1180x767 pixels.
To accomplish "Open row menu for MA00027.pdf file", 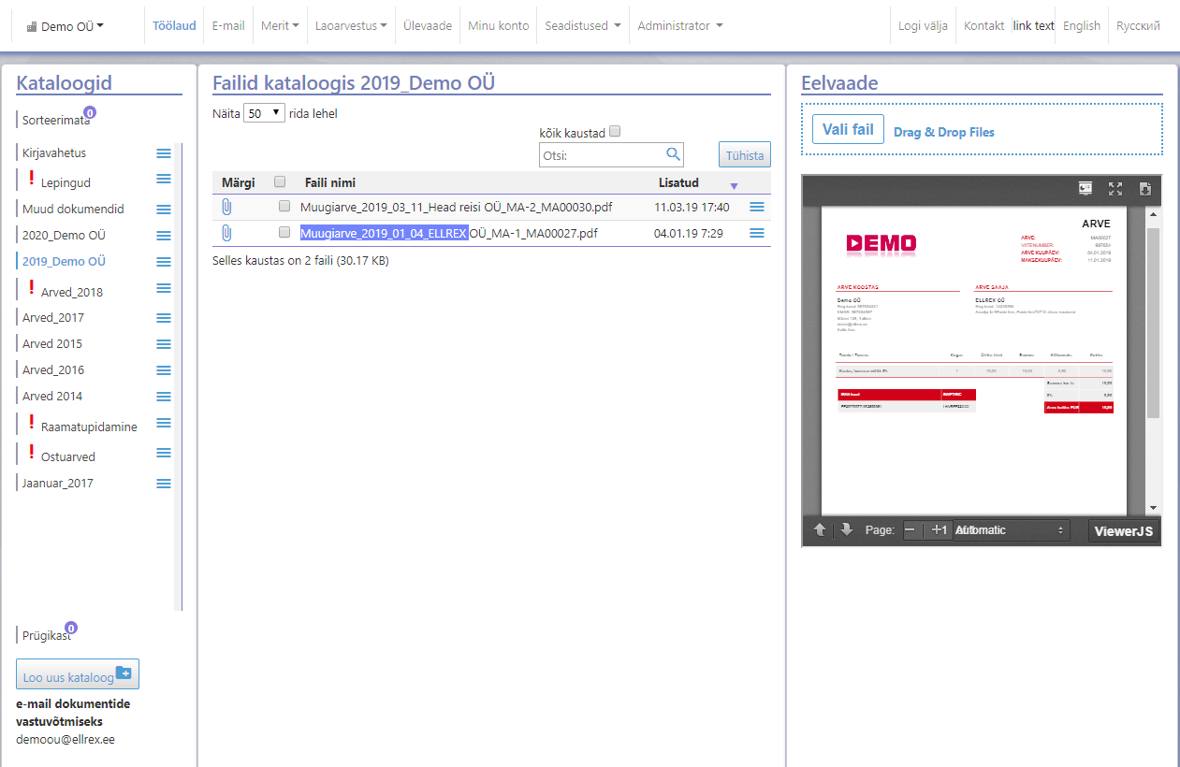I will click(x=757, y=233).
